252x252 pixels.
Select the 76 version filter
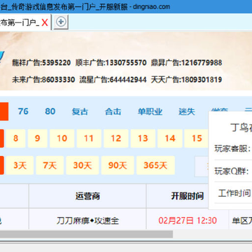(23, 111)
